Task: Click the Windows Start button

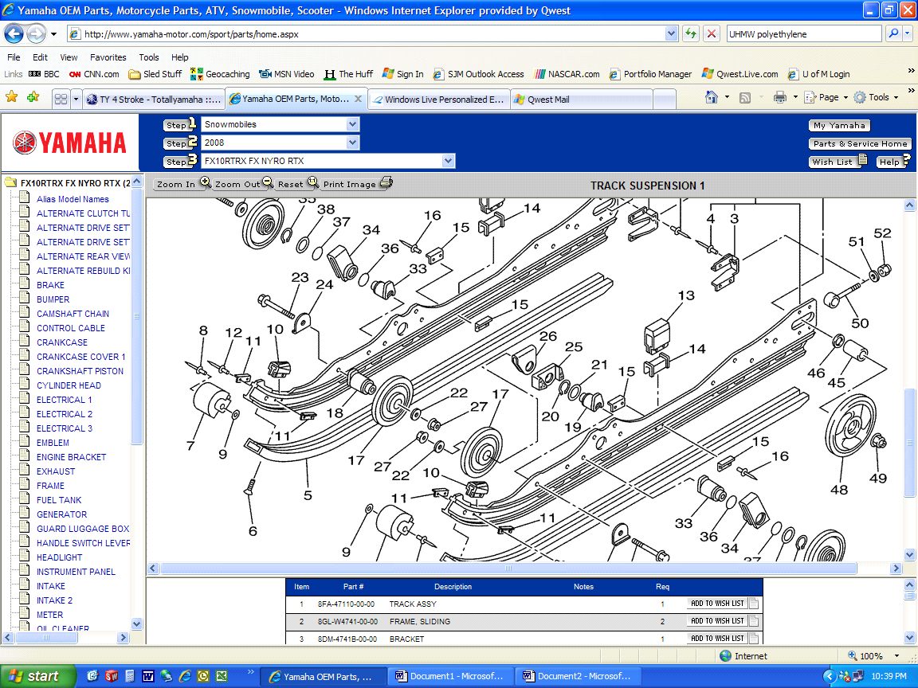Action: pos(37,676)
